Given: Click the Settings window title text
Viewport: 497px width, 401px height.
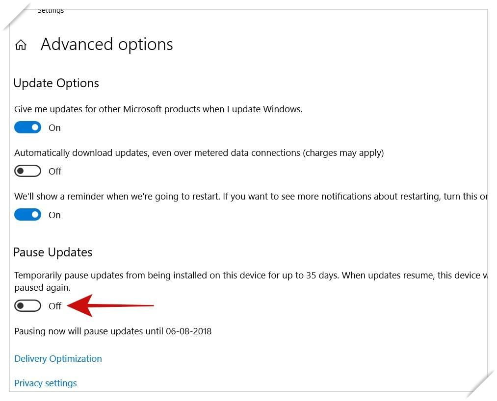Looking at the screenshot, I should 51,11.
